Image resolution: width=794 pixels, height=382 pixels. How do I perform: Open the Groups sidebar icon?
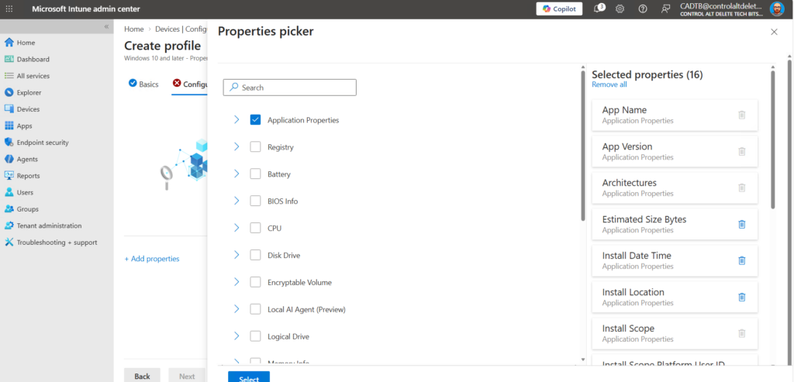click(9, 209)
